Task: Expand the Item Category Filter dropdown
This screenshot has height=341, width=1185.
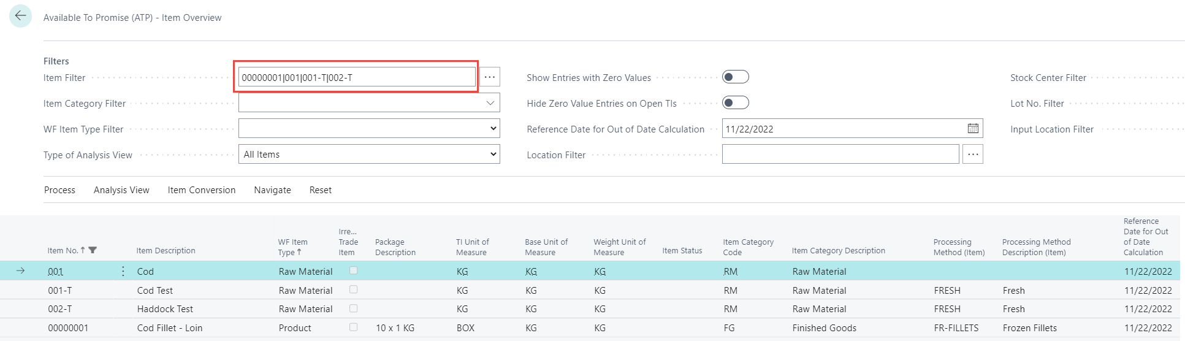Action: pyautogui.click(x=490, y=103)
